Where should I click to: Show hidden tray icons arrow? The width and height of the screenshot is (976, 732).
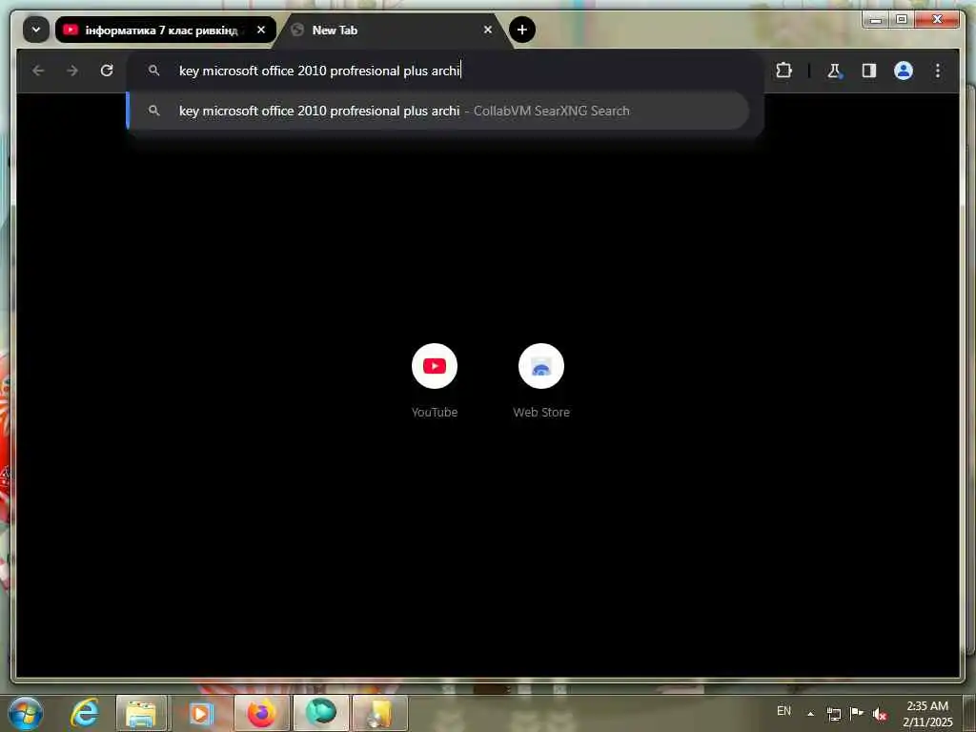point(810,713)
